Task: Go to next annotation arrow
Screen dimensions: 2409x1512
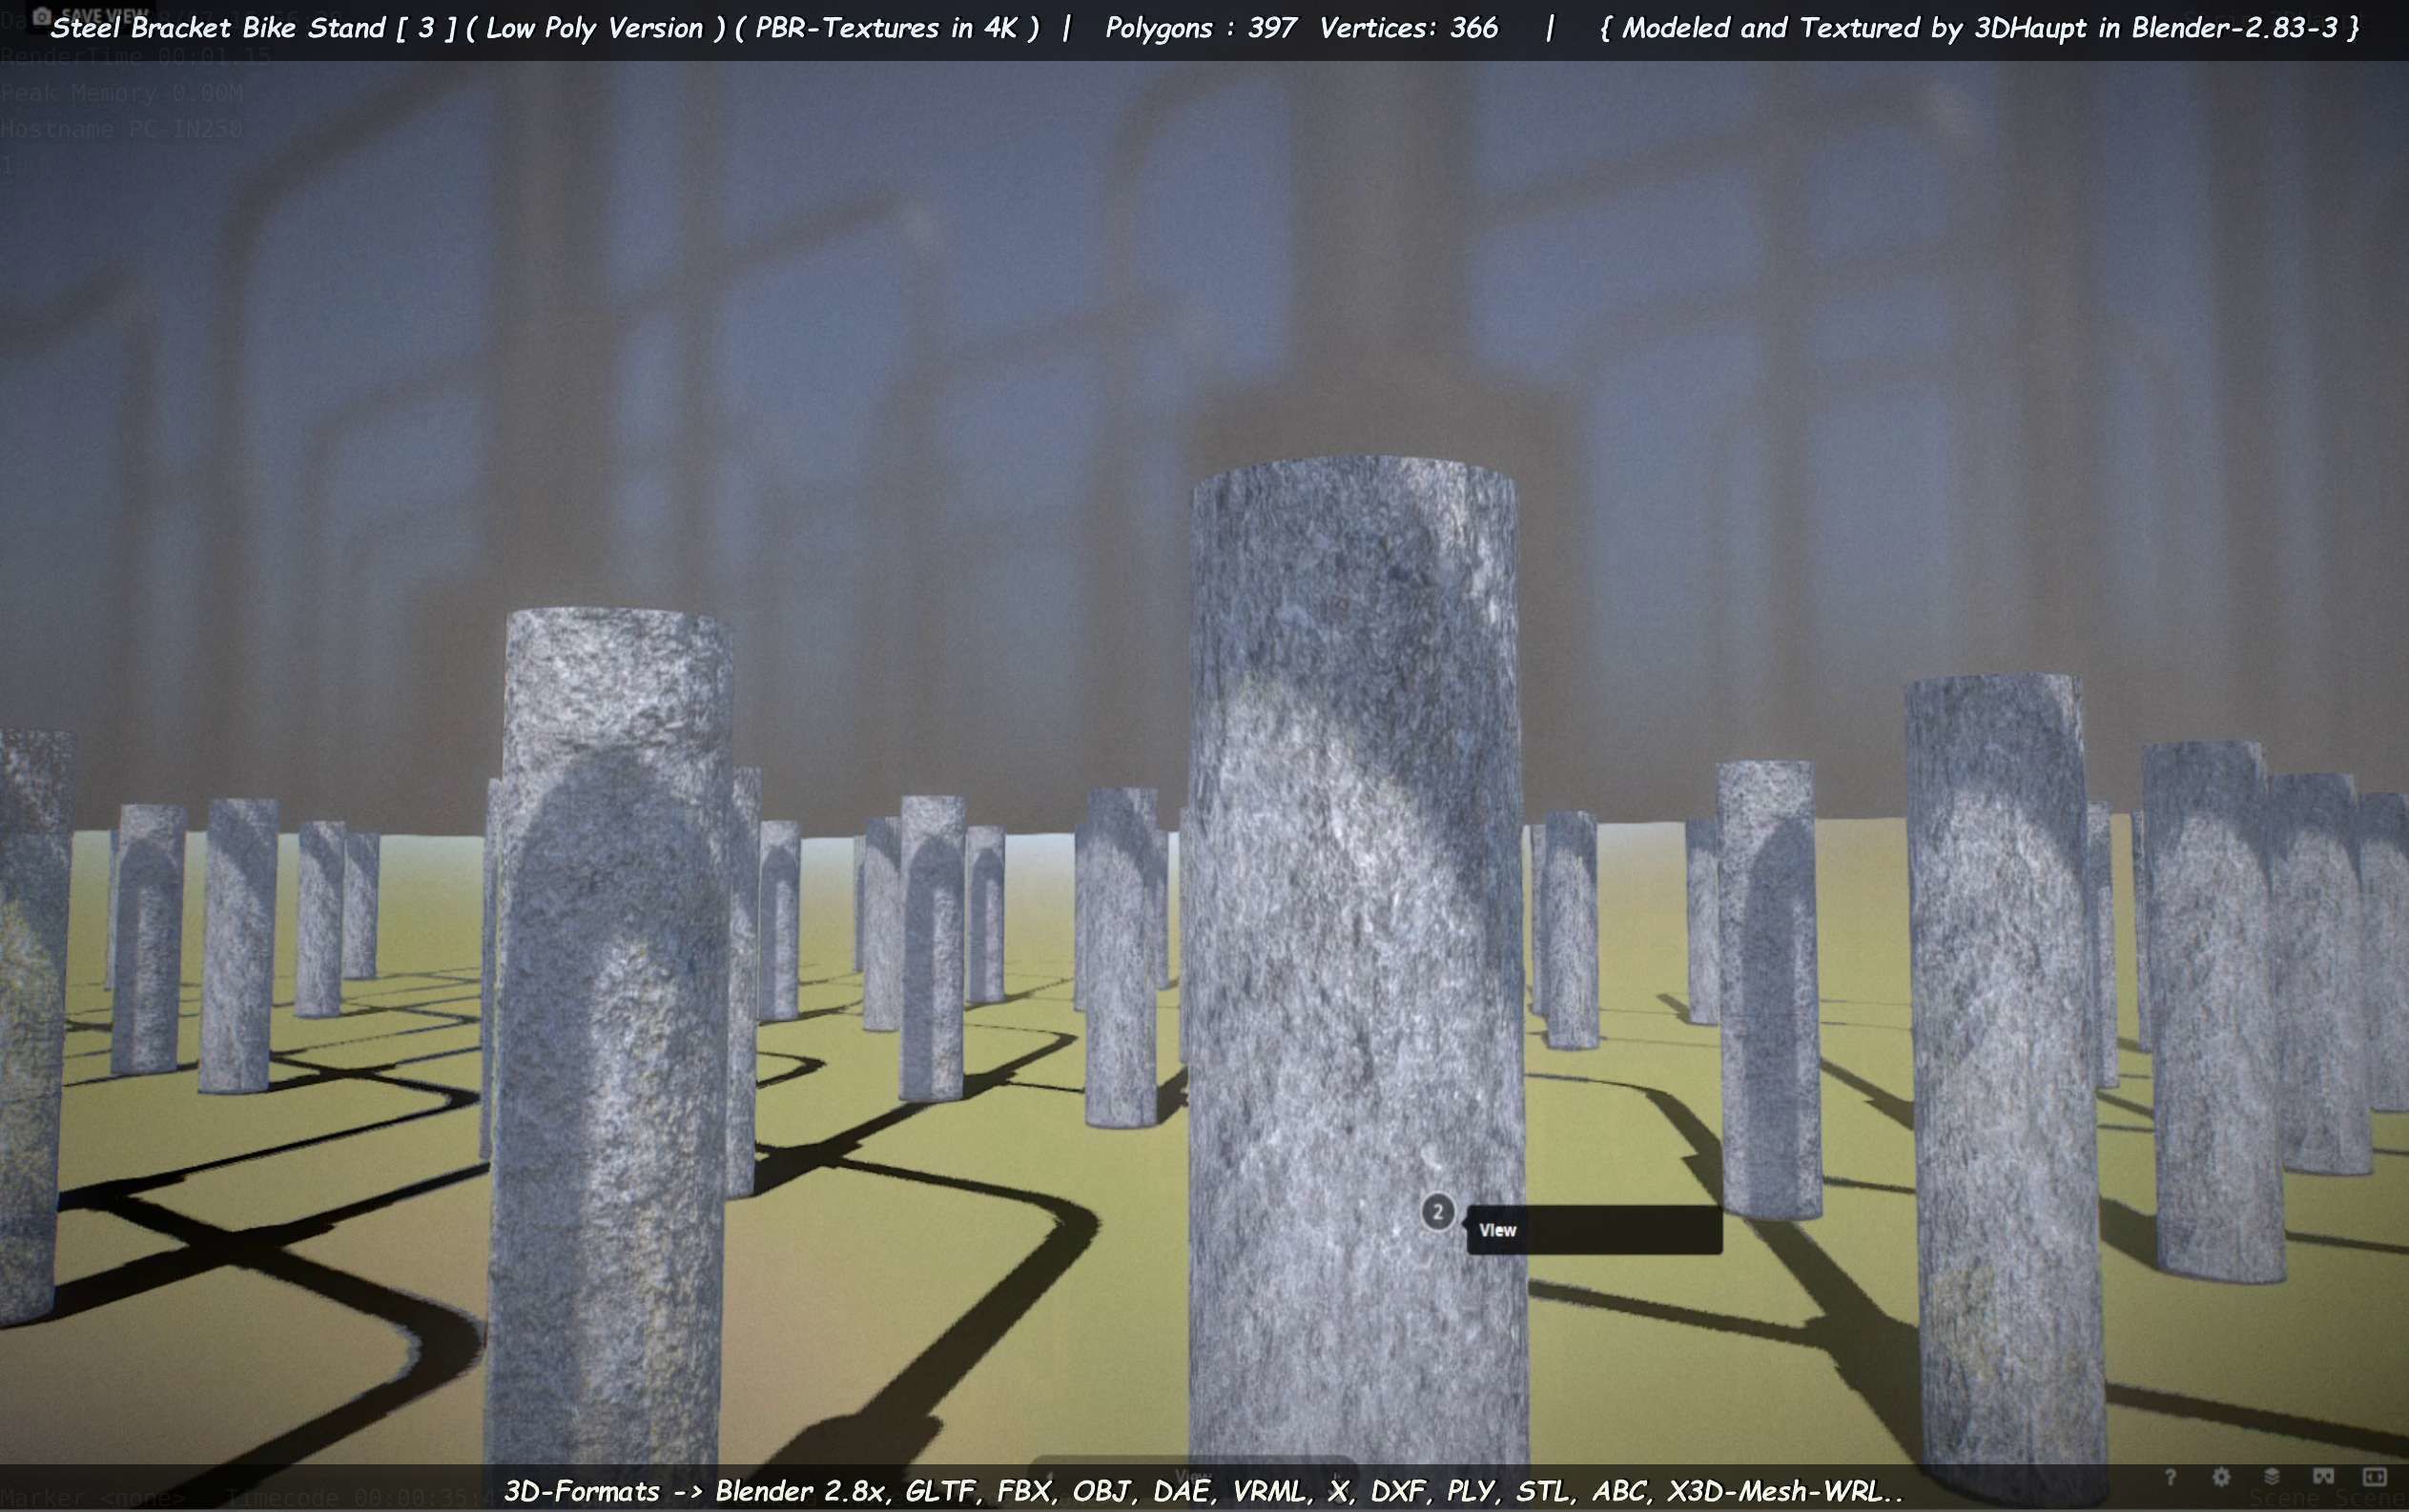Action: pyautogui.click(x=1338, y=1476)
